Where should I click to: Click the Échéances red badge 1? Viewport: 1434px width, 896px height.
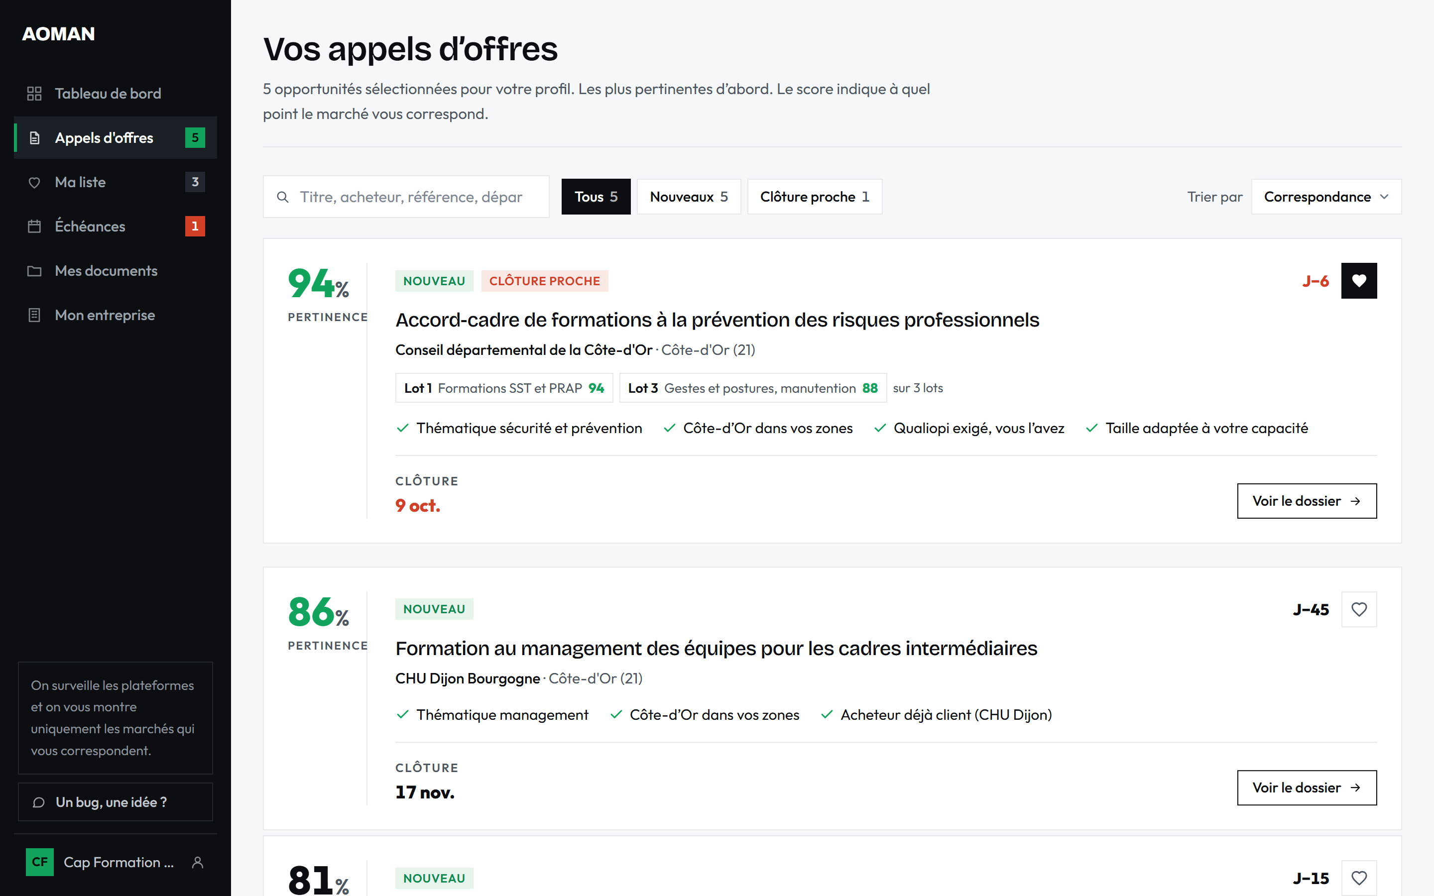click(195, 226)
